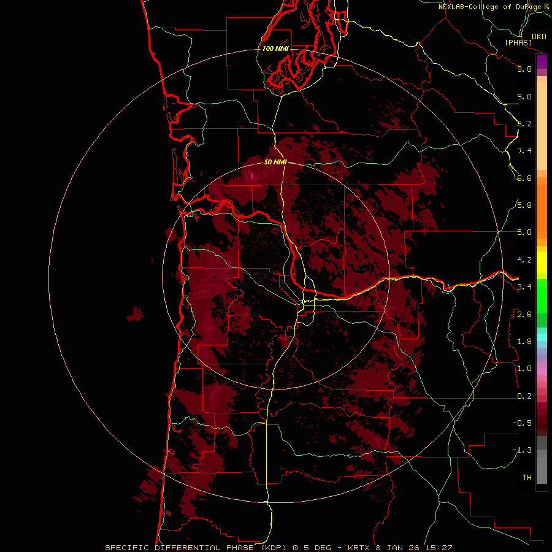Select the 1.0 value on the color scale
The image size is (552, 552).
(524, 369)
